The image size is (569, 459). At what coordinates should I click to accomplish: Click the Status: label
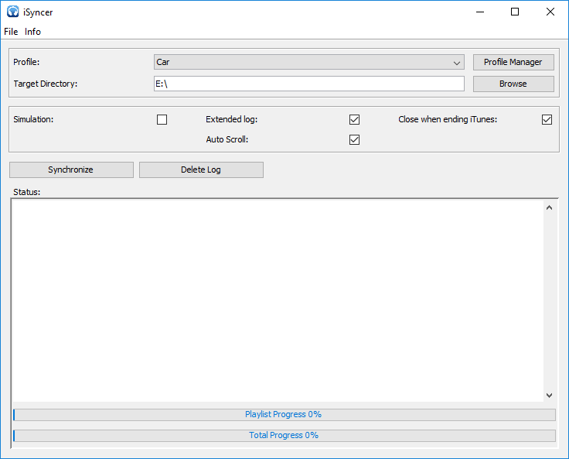[27, 192]
